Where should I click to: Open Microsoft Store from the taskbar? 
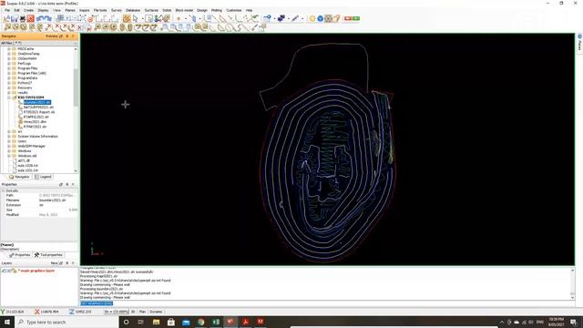coord(171,322)
